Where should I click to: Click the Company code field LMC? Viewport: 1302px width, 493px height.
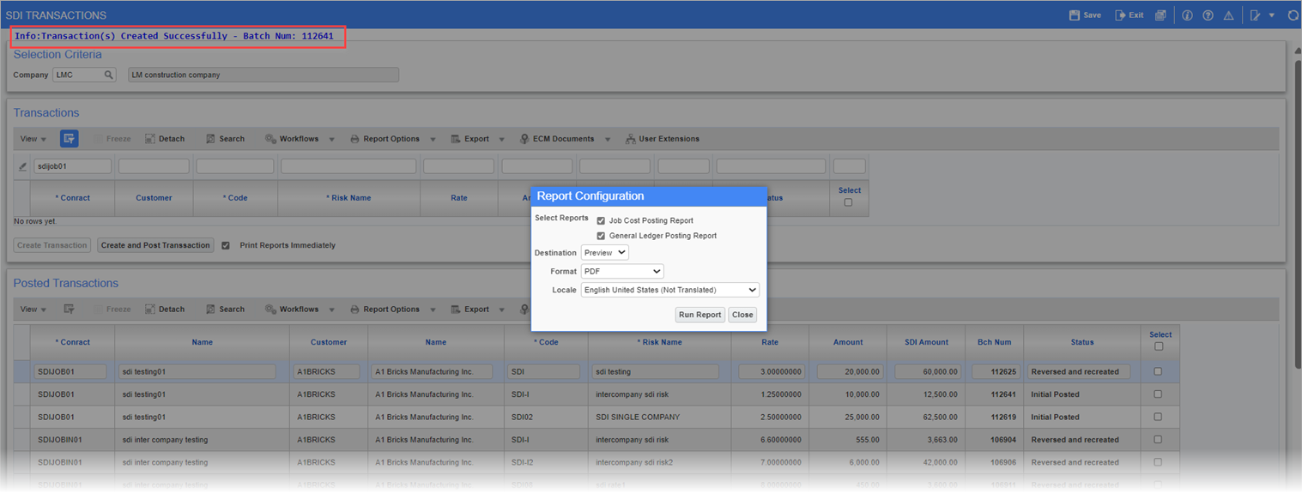tap(77, 75)
